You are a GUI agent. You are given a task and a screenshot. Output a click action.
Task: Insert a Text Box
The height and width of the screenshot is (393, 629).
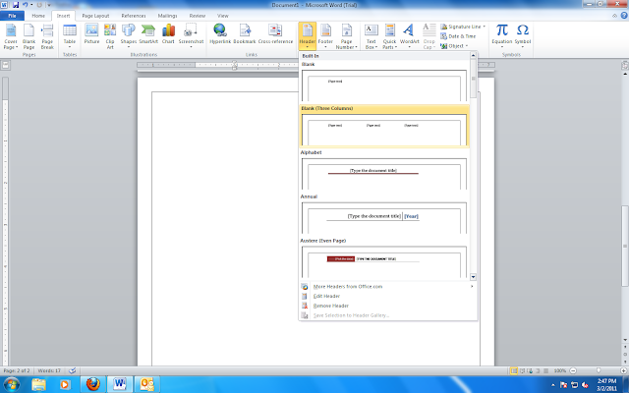[x=372, y=36]
